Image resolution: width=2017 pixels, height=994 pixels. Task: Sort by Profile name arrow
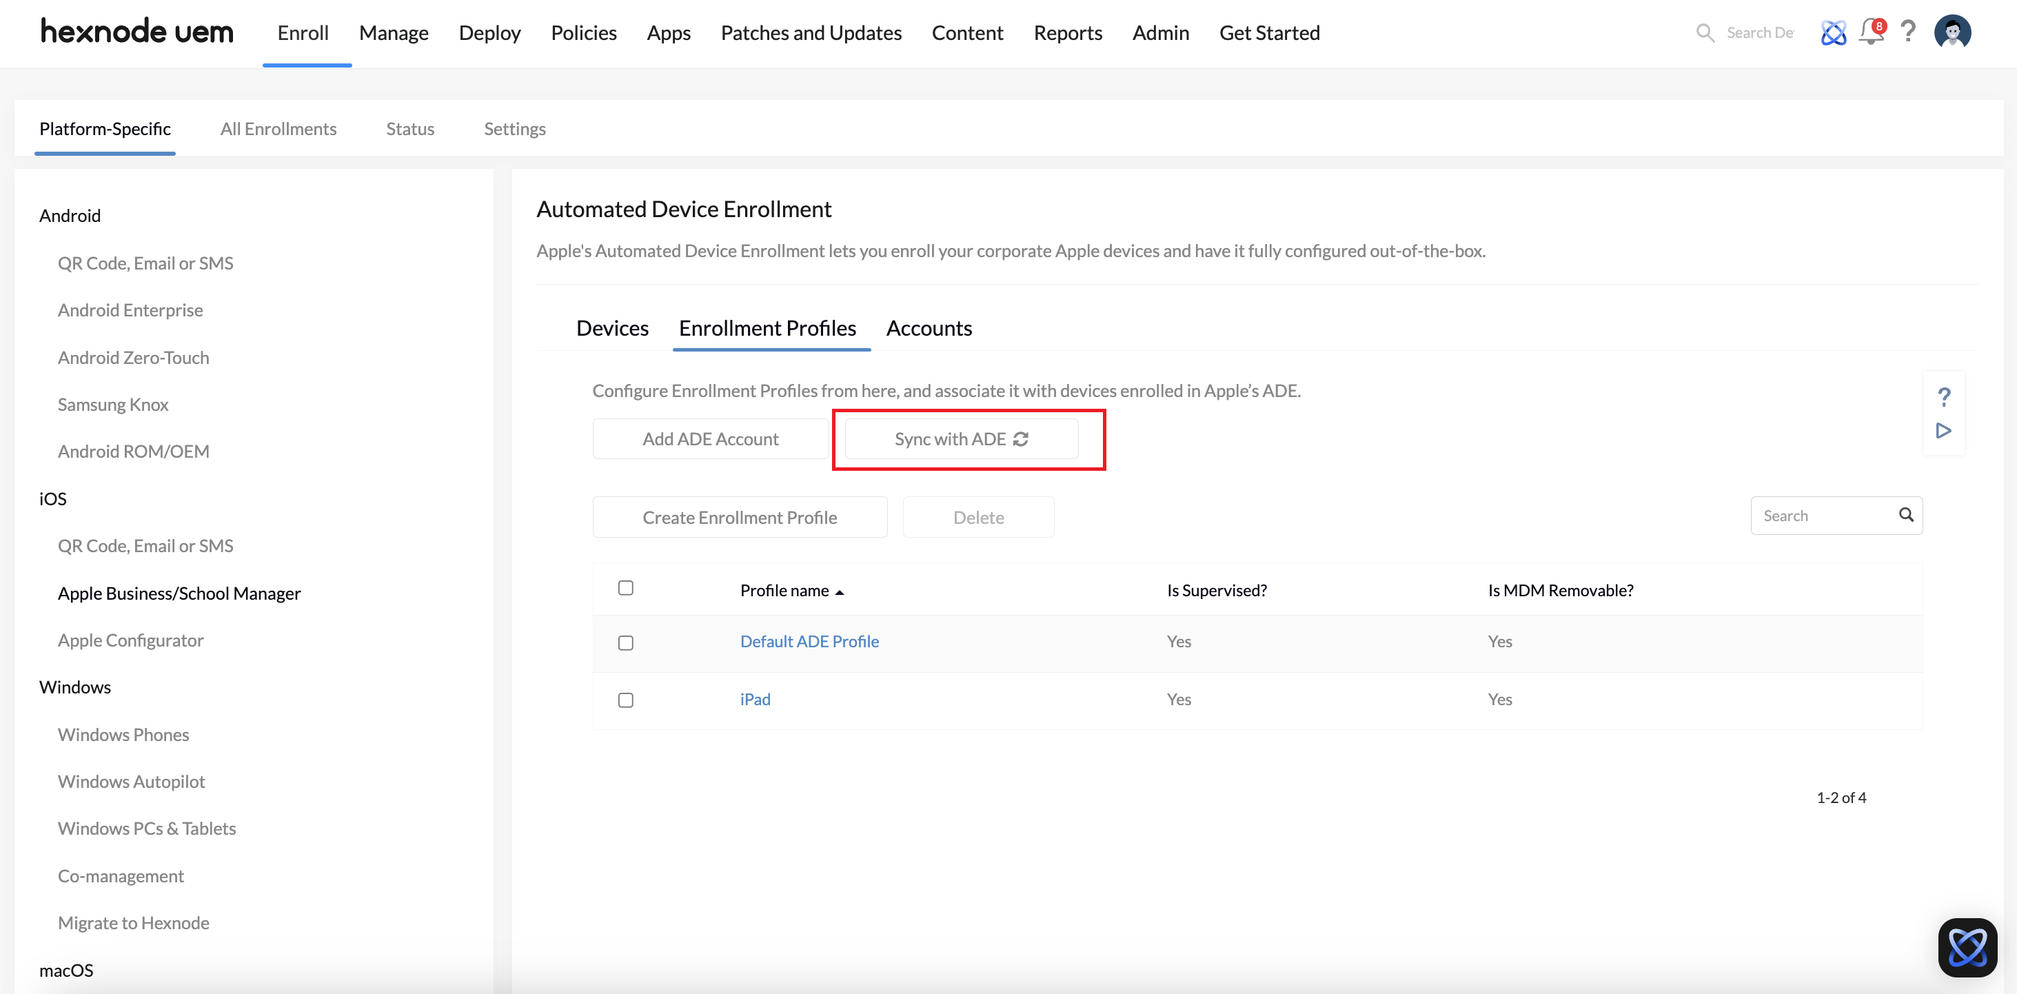[840, 591]
